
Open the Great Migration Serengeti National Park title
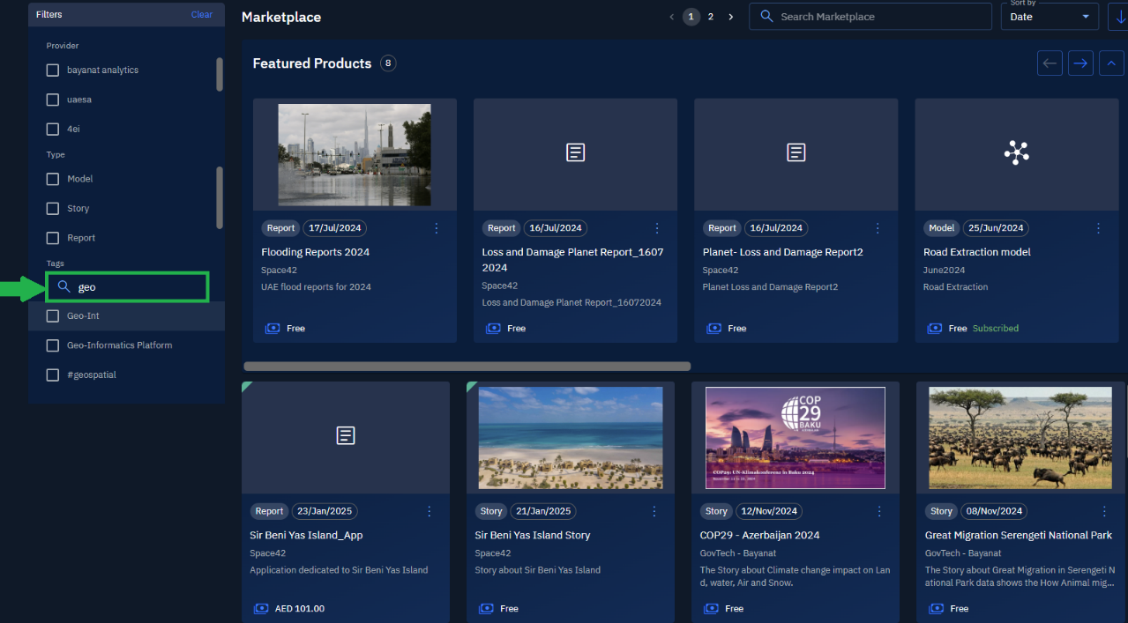[x=1018, y=535]
